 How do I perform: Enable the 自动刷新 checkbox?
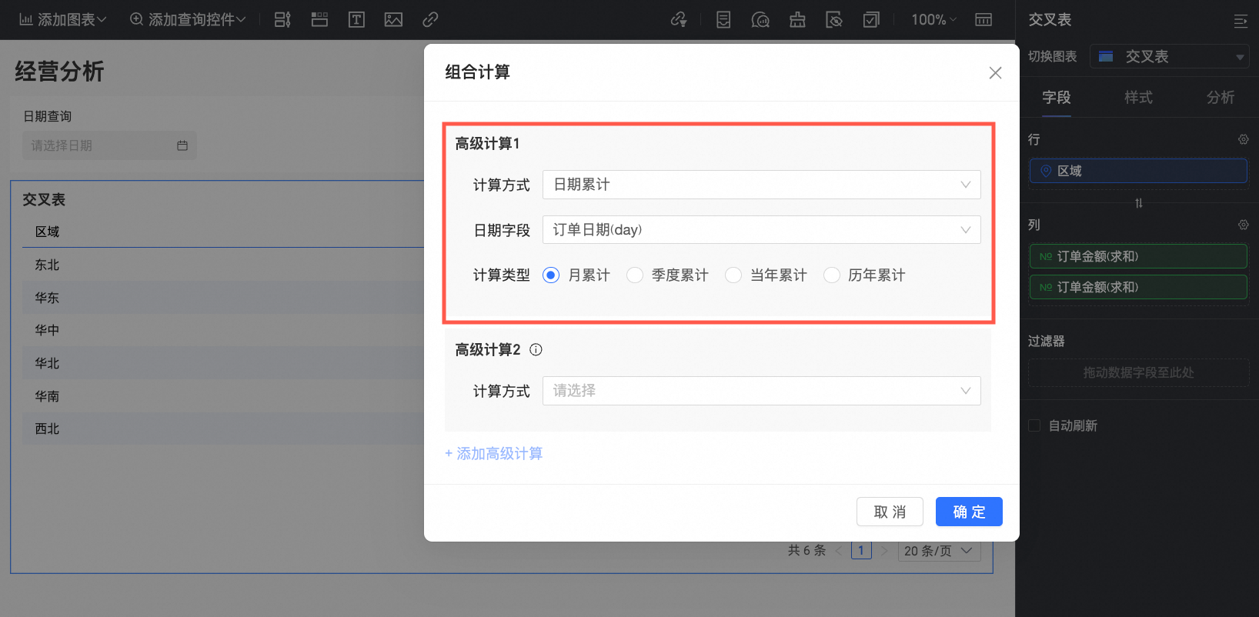tap(1034, 425)
